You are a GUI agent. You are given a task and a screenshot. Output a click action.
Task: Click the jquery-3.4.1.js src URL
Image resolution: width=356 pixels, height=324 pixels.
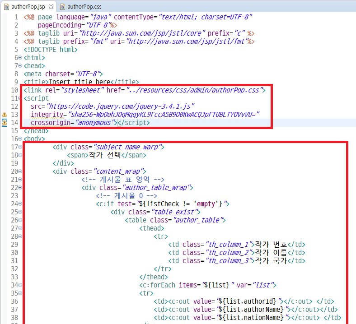click(x=120, y=106)
